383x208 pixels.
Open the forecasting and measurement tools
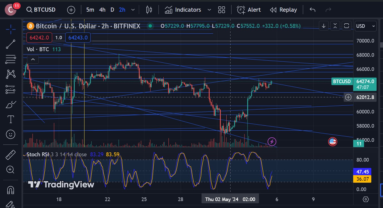click(x=11, y=89)
